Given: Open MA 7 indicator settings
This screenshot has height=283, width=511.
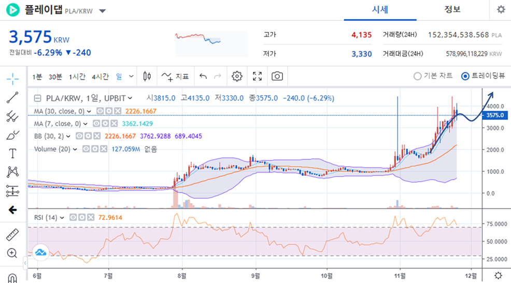Looking at the screenshot, I should pos(105,123).
